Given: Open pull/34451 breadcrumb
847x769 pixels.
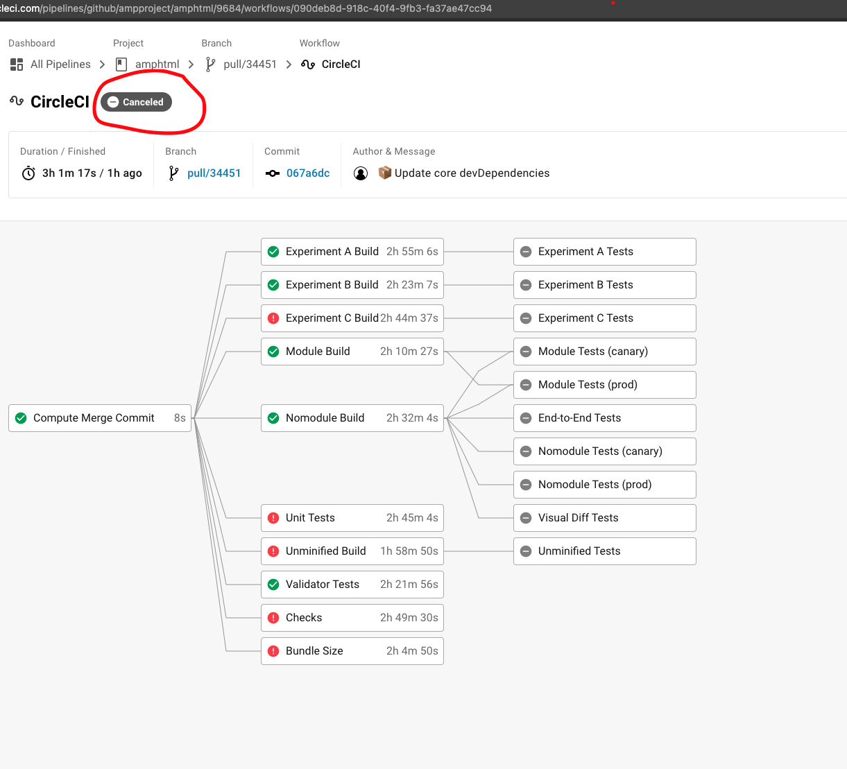Looking at the screenshot, I should 250,64.
